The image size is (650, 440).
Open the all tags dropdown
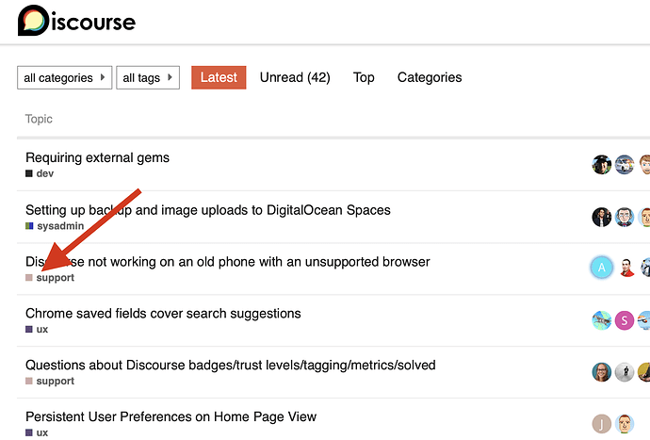pyautogui.click(x=148, y=77)
